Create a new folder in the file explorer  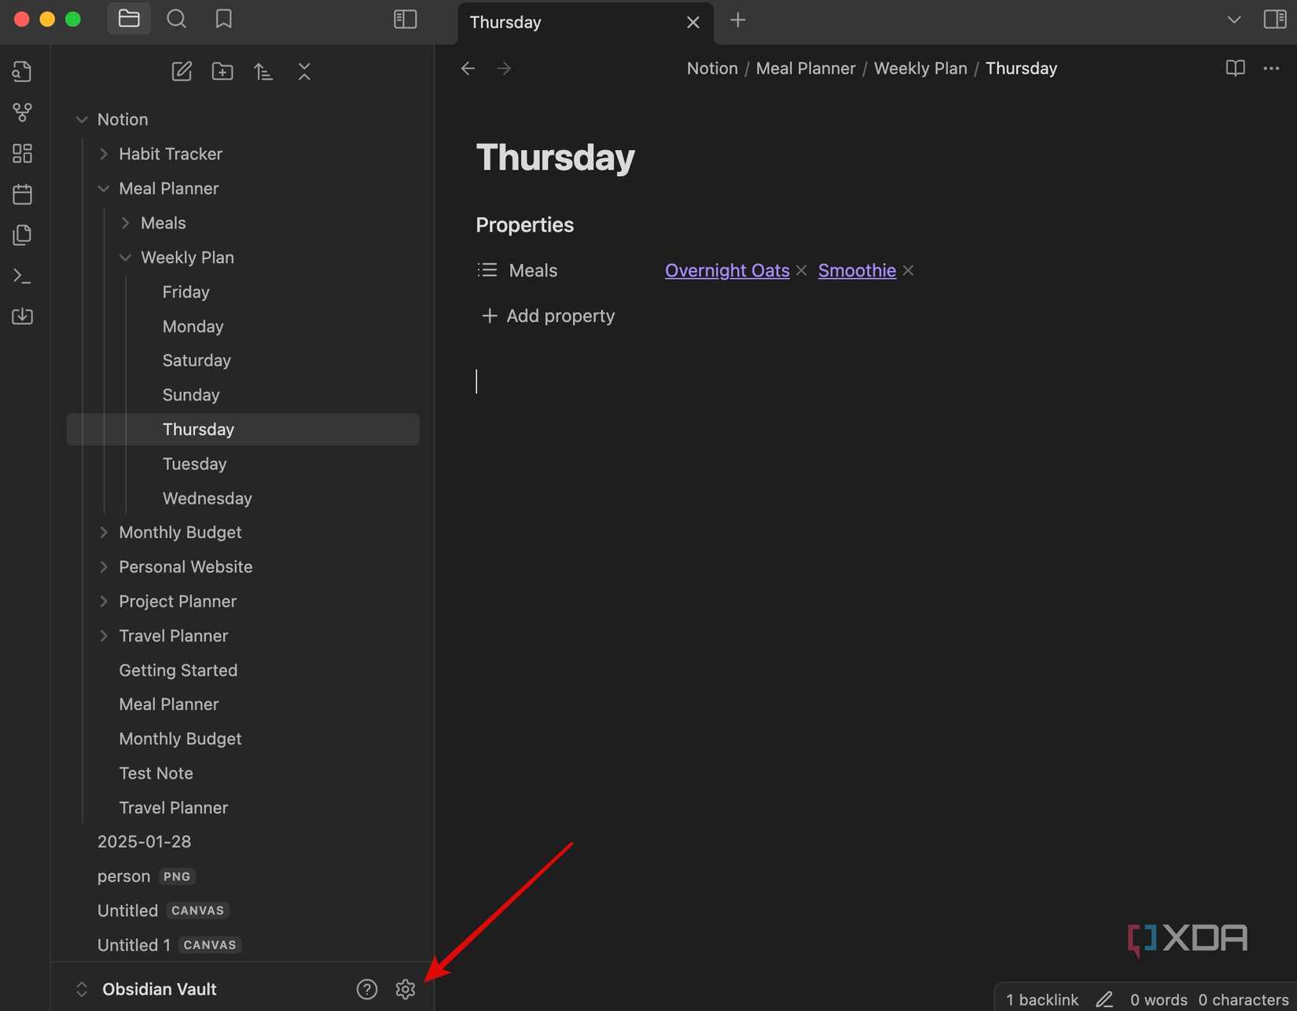pyautogui.click(x=222, y=71)
